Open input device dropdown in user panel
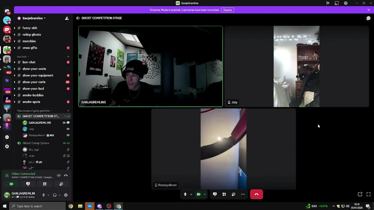 tap(48, 195)
